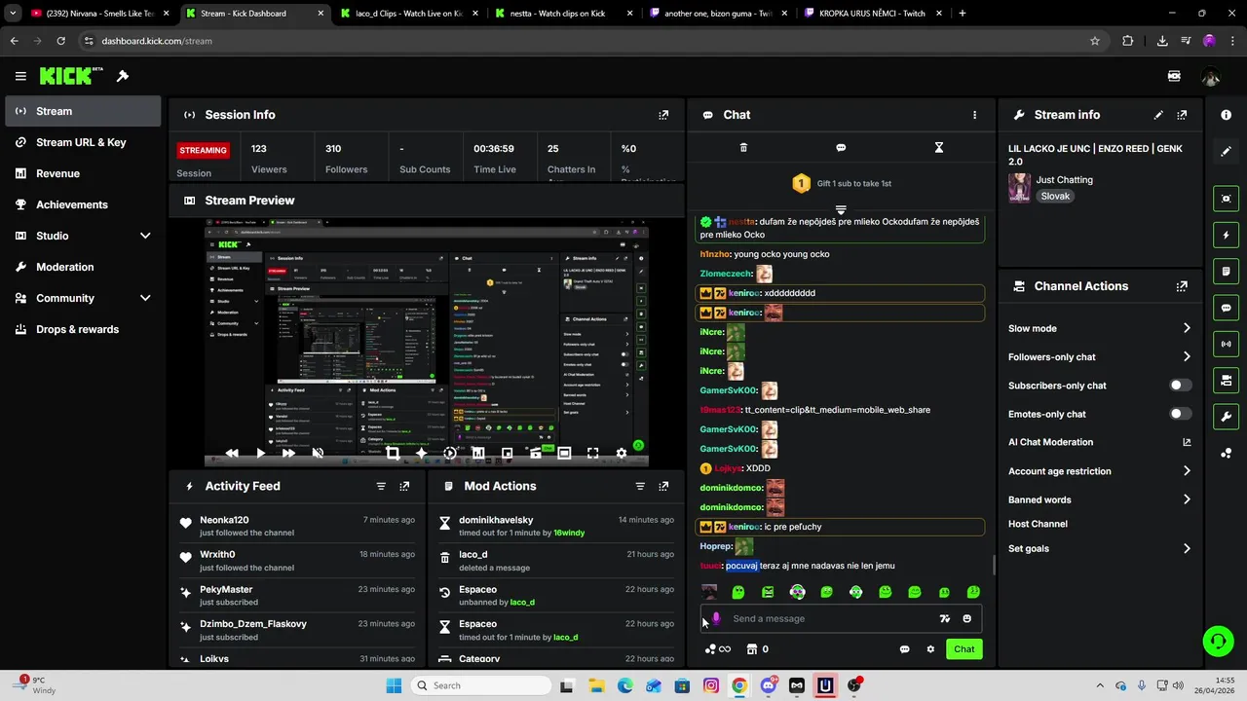
Task: Click the crop icon in preview controls
Action: tap(393, 453)
